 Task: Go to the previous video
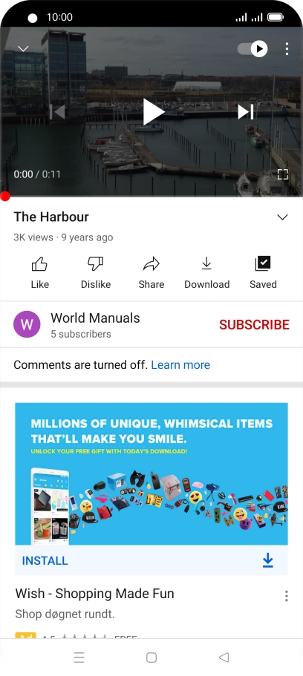57,112
